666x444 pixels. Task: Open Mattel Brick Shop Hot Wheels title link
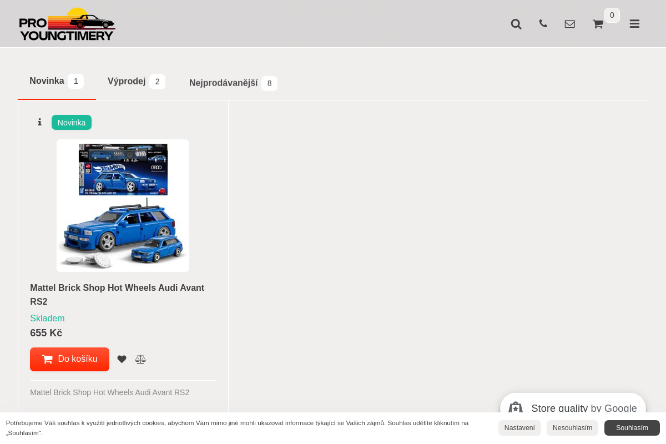click(x=117, y=295)
